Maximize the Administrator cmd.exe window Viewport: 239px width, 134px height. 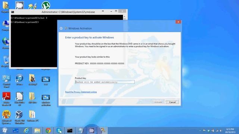click(x=116, y=11)
